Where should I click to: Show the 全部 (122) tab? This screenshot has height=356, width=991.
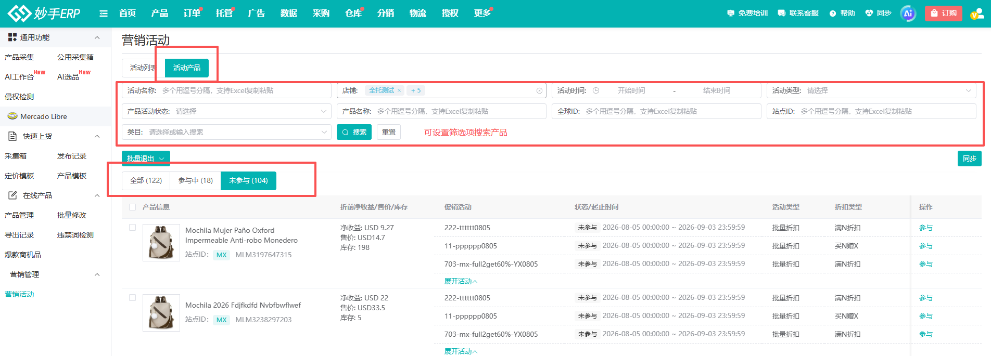(x=146, y=180)
